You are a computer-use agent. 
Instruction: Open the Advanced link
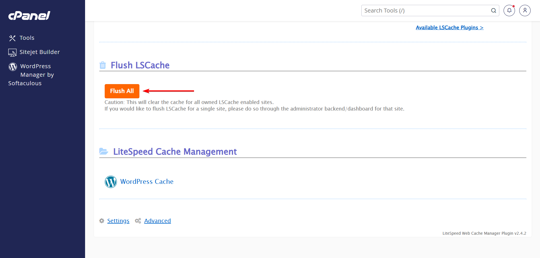coord(157,221)
